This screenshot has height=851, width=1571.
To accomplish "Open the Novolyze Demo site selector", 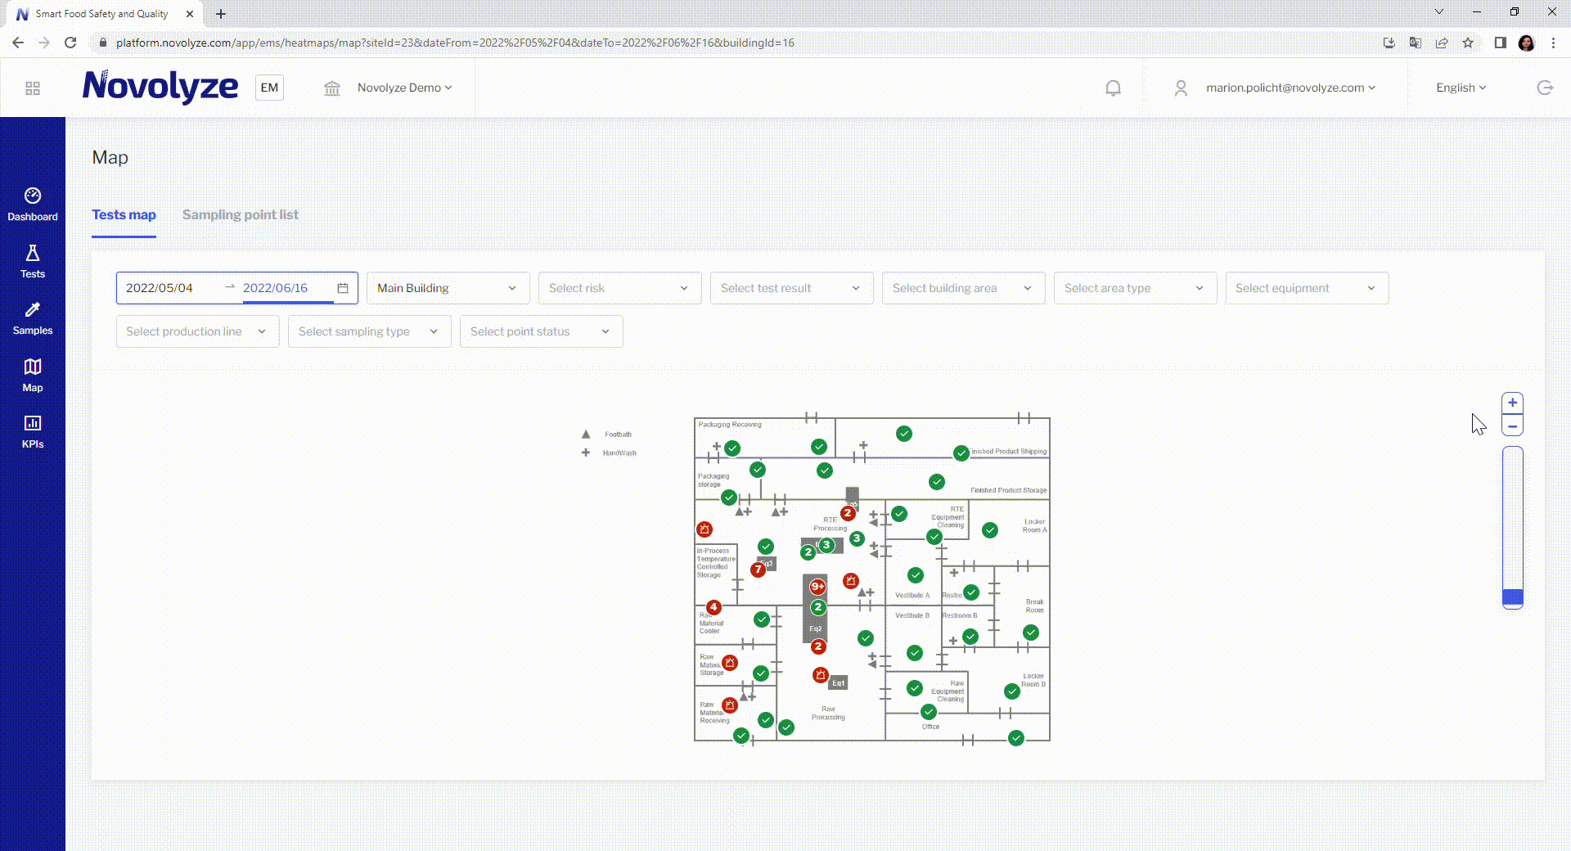I will click(x=404, y=88).
